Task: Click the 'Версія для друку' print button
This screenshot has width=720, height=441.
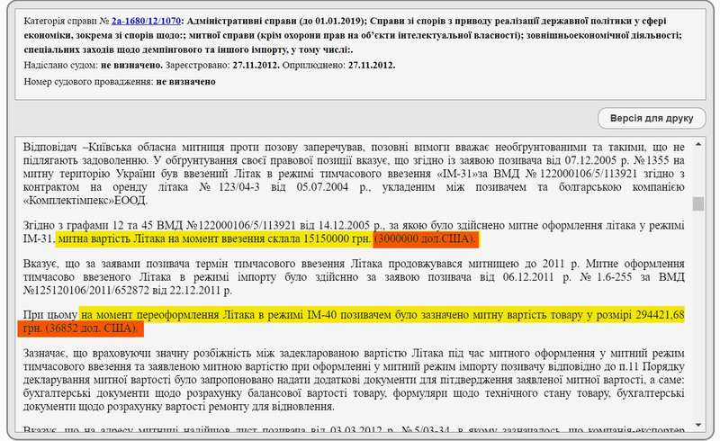Action: tap(652, 118)
